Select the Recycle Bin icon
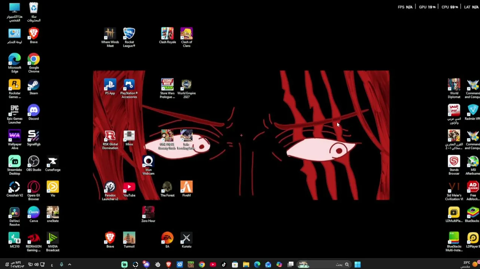Viewport: 480px width, 269px height. pos(34,12)
